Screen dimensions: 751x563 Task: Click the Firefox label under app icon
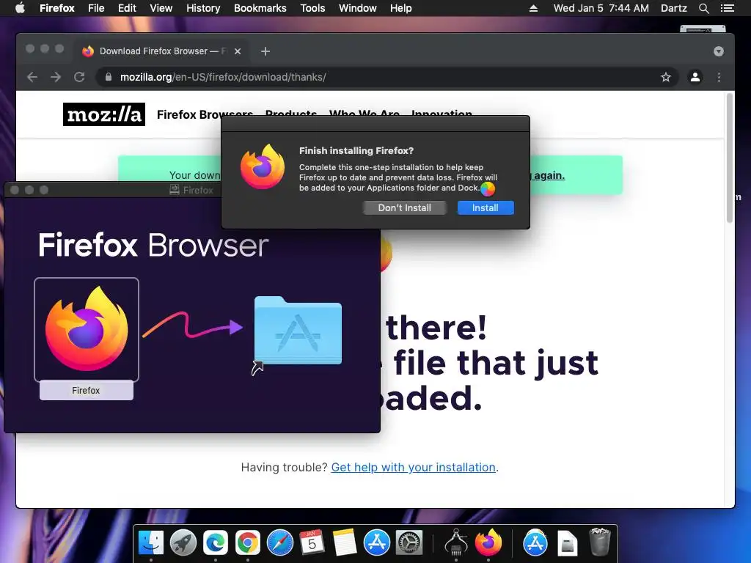tap(87, 391)
